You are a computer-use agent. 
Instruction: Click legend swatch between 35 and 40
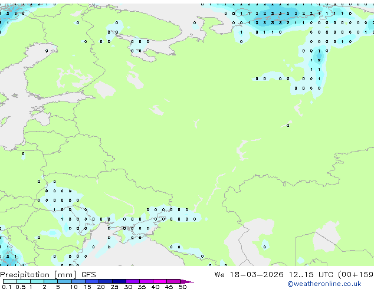point(146,281)
